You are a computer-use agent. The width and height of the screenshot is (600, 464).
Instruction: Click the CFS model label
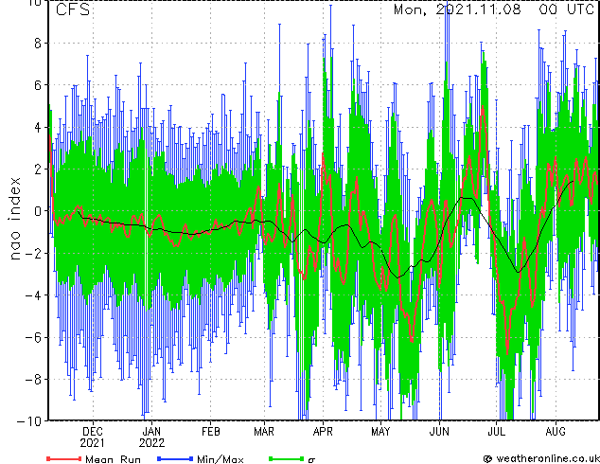click(x=74, y=11)
